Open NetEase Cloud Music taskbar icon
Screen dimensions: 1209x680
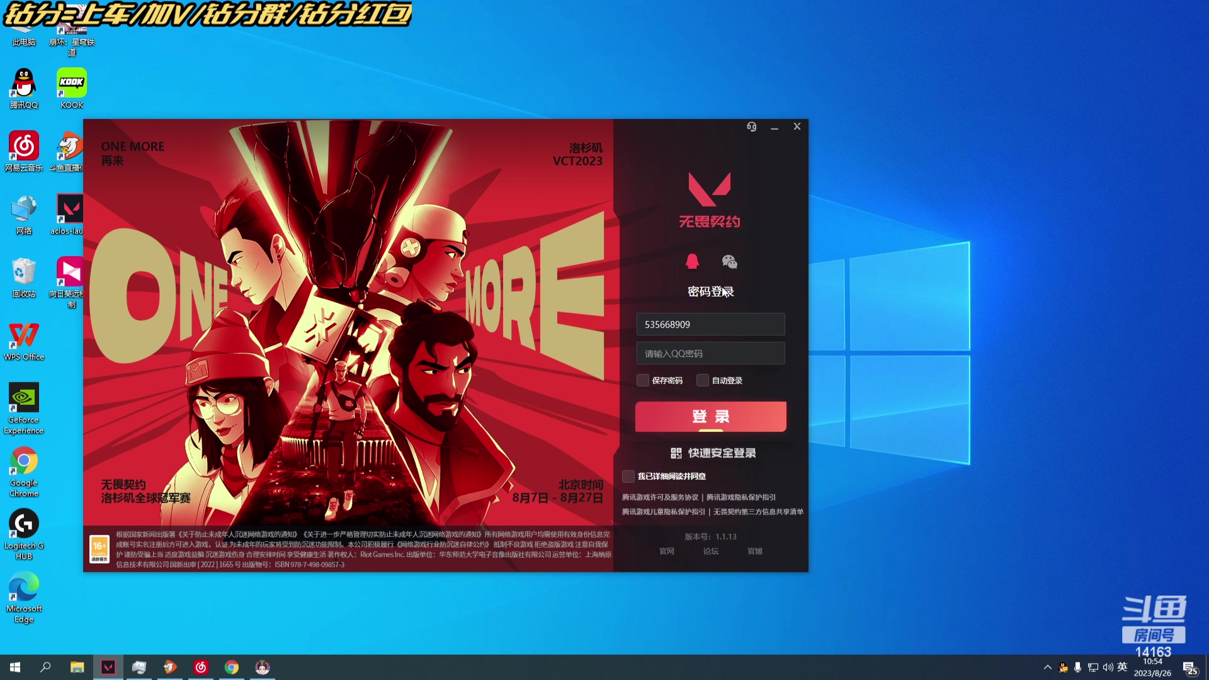pos(201,667)
